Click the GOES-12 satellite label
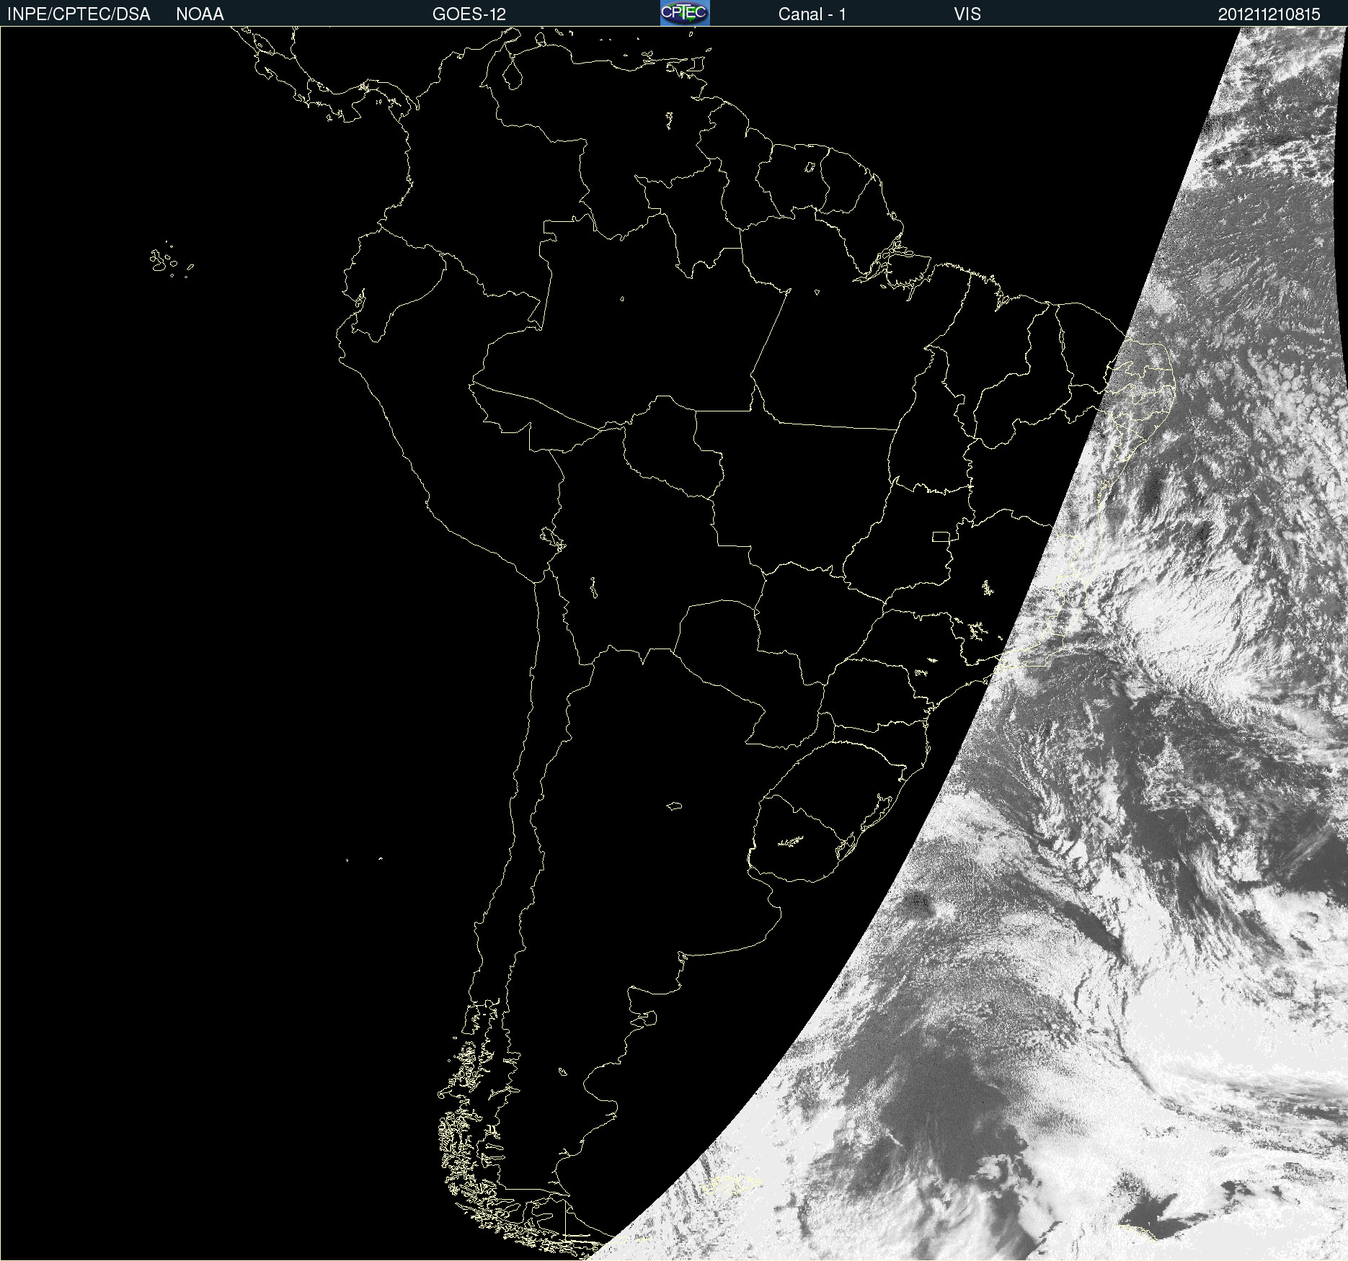 click(x=469, y=14)
